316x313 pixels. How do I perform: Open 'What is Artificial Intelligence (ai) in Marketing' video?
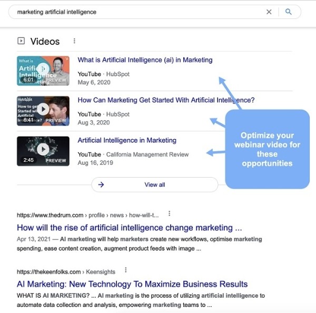pos(145,60)
